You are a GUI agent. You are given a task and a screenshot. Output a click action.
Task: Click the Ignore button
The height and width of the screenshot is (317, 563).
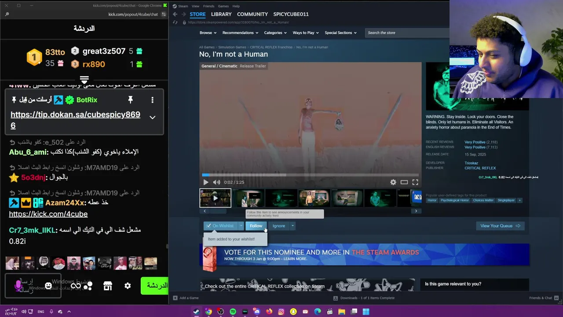(x=279, y=226)
